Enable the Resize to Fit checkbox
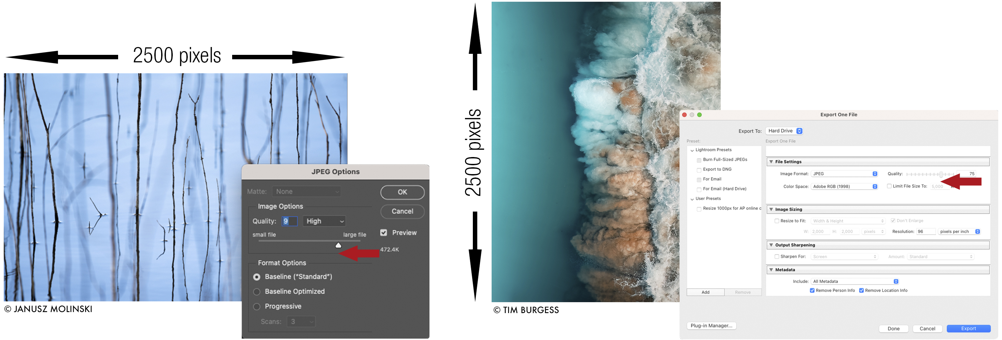1002x340 pixels. [776, 221]
